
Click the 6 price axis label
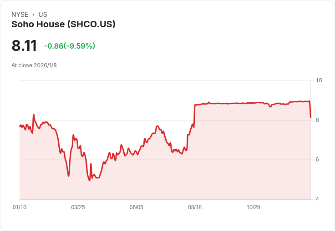[x=317, y=160]
